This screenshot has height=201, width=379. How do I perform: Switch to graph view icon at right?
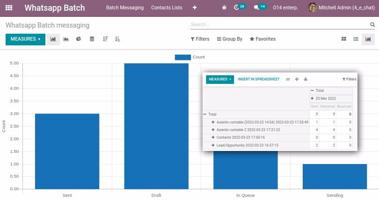[x=368, y=39]
